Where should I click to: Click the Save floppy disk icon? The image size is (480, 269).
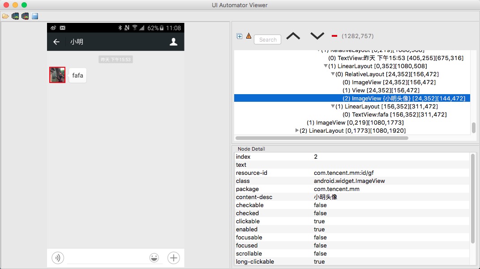tap(35, 16)
